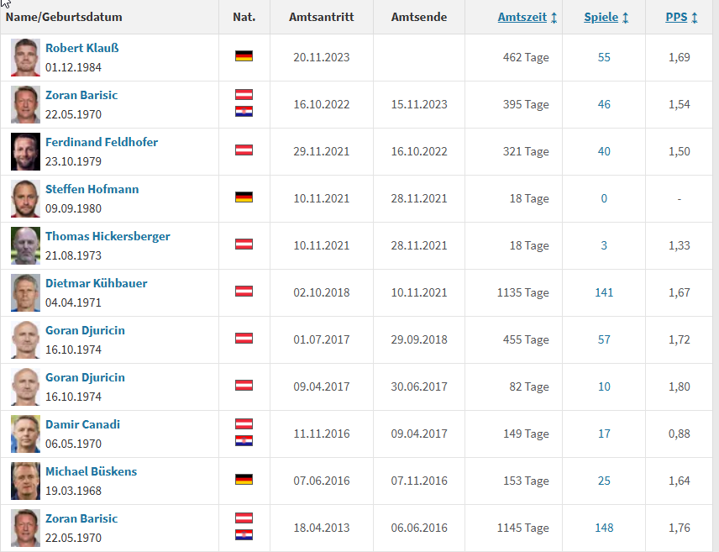Image resolution: width=719 pixels, height=552 pixels.
Task: Open Michael Büskens profile link
Action: pos(91,471)
